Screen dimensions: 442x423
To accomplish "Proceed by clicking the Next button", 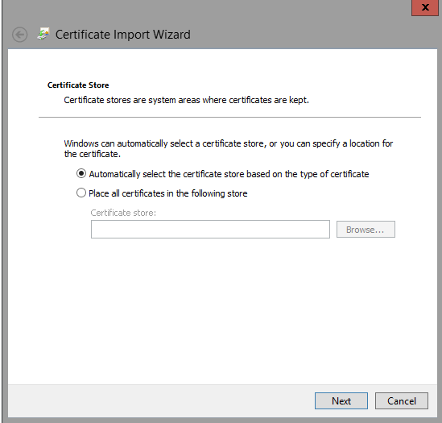I will (x=341, y=400).
